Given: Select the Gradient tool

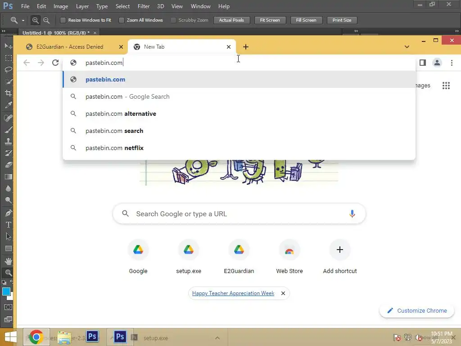Looking at the screenshot, I should pos(8,177).
